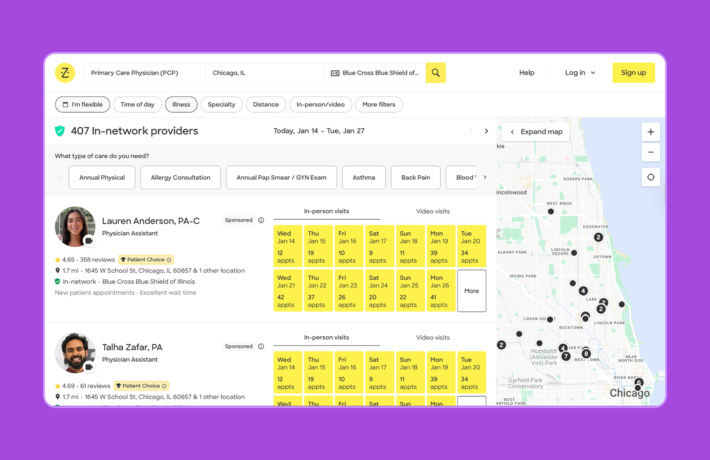Viewport: 710px width, 460px height.
Task: Click map cluster marker labeled 7
Action: click(566, 356)
